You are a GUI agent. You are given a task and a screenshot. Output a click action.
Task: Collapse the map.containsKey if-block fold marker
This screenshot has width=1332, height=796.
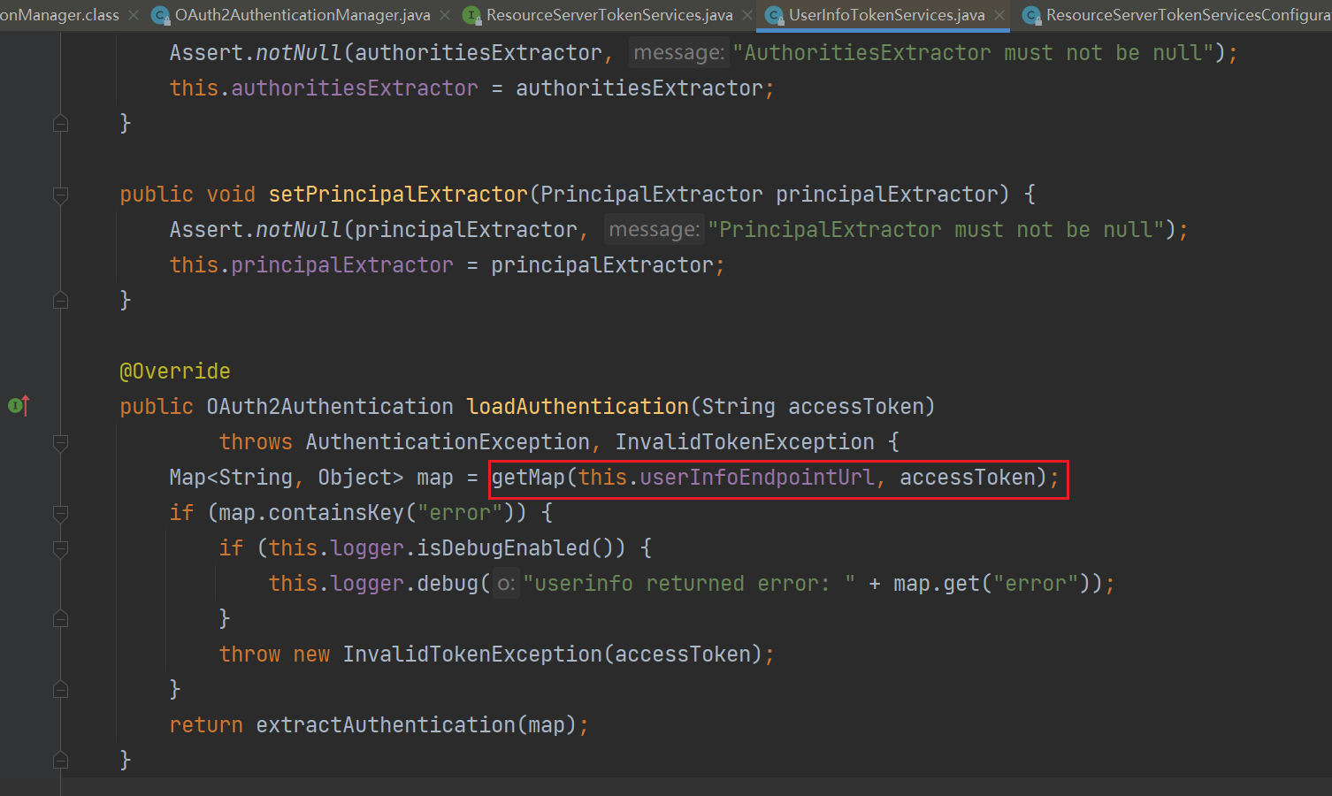pos(60,513)
